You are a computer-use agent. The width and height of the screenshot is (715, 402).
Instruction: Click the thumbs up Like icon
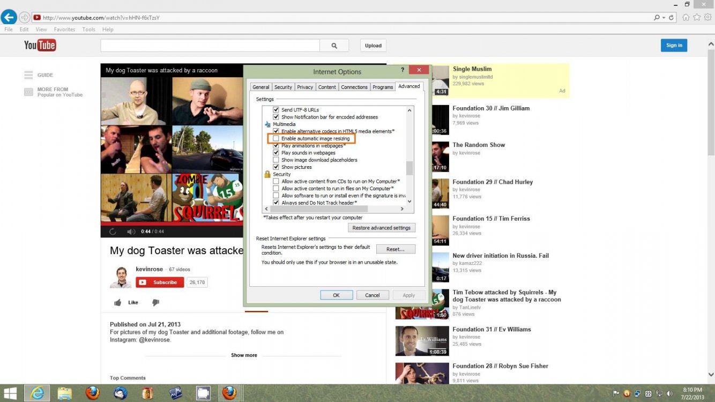pos(118,302)
